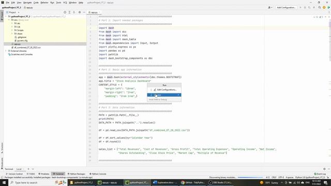Click the JetBrains Toolbox icon
331x186 pixels.
tap(328, 7)
